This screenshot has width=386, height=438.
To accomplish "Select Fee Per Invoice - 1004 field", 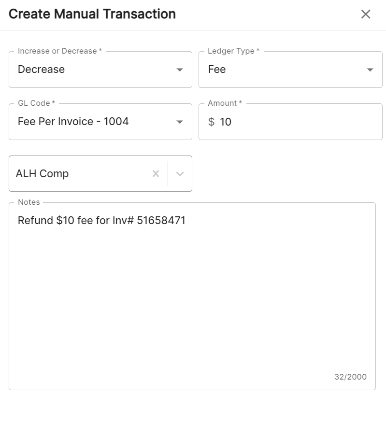I will pos(72,121).
